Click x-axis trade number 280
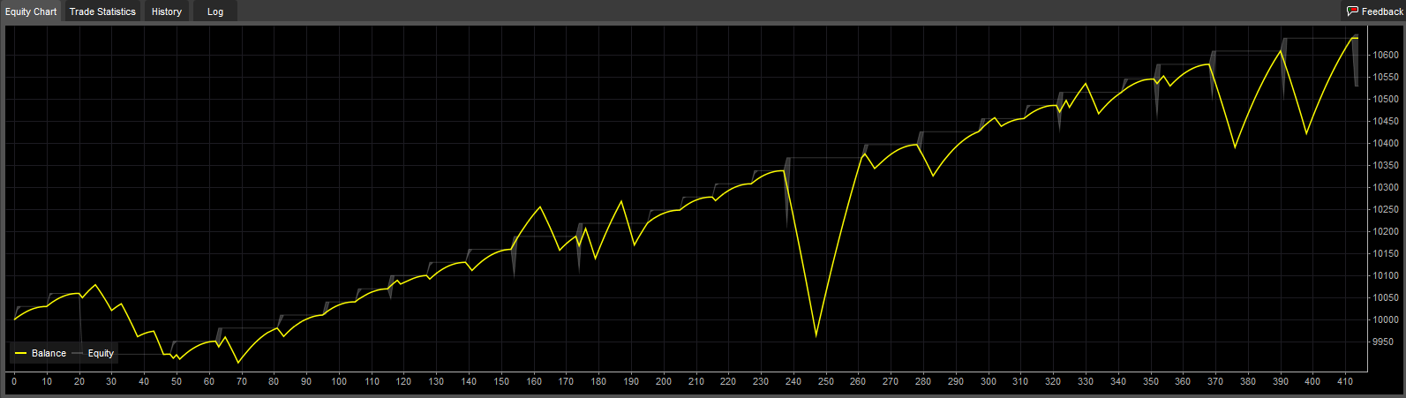 923,381
